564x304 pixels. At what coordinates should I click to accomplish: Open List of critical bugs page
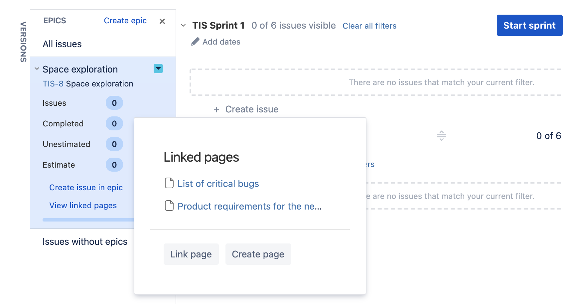(218, 184)
